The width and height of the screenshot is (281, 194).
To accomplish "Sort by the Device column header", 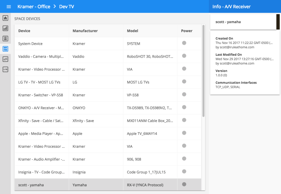I will click(24, 31).
